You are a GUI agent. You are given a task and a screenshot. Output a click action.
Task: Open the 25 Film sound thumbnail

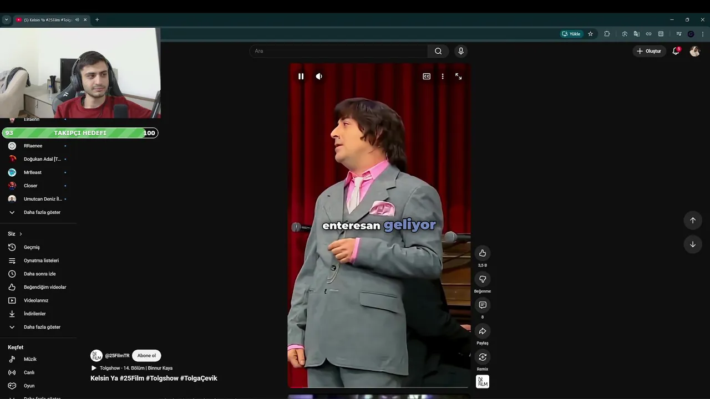click(483, 382)
